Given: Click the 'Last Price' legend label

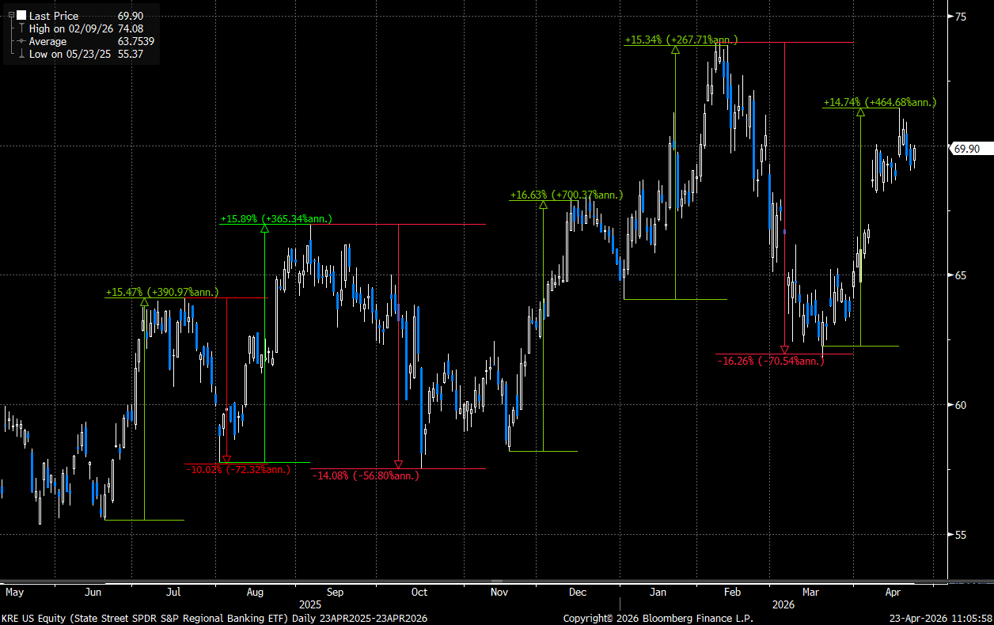Looking at the screenshot, I should (x=54, y=16).
